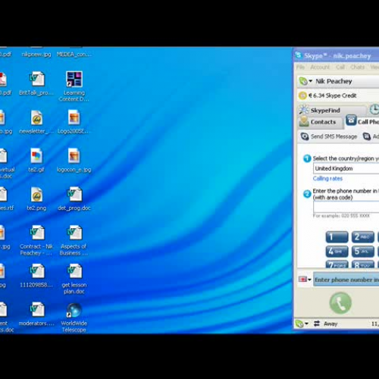Viewport: 379px width, 379px height.
Task: Open the te2.gif file icon
Action: [37, 156]
